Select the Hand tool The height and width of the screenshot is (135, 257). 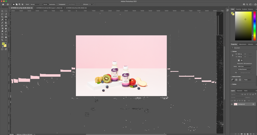[x=6, y=37]
